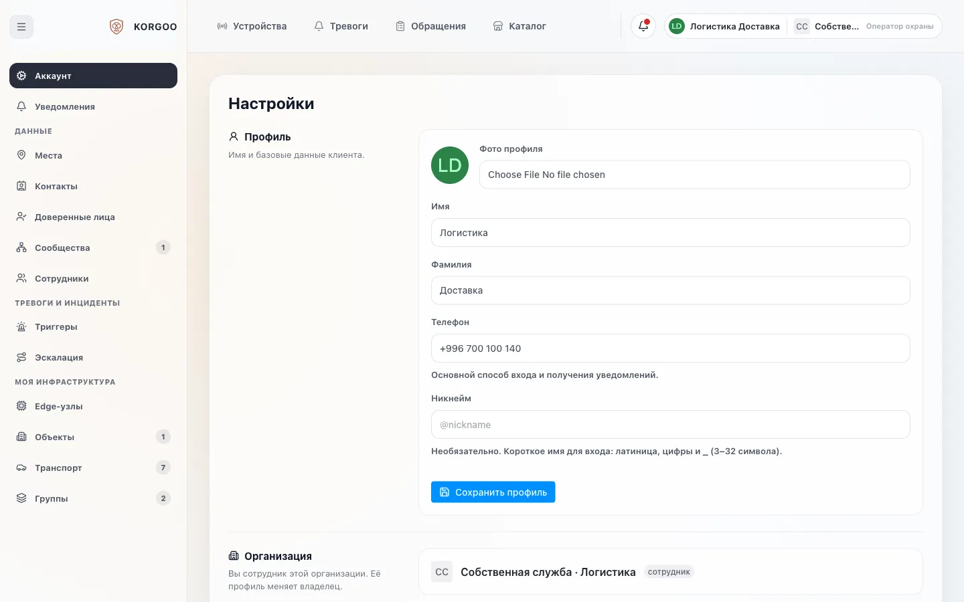Click the Оператор охраны role label

(900, 27)
